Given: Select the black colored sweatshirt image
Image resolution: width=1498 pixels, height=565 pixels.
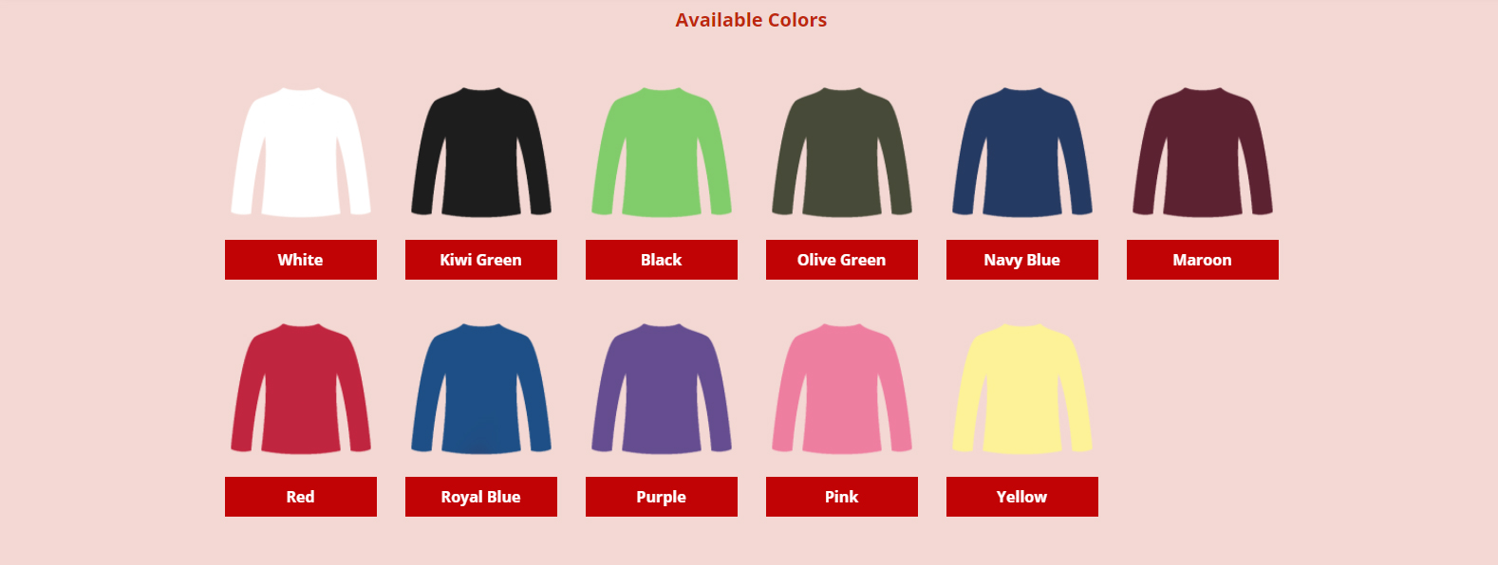Looking at the screenshot, I should [481, 152].
